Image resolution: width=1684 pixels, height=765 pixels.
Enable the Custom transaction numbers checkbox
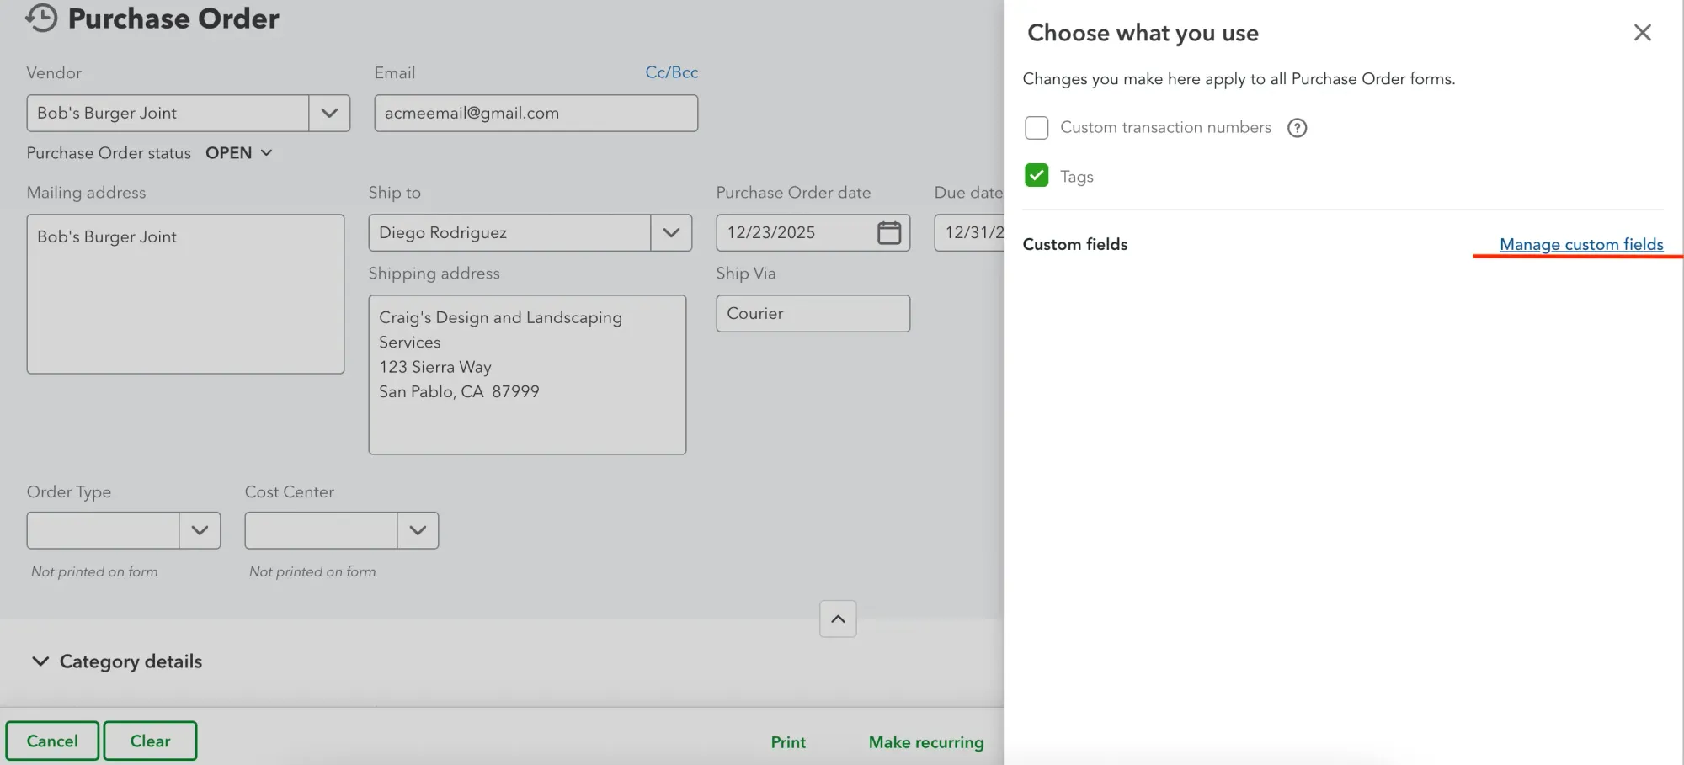[x=1037, y=127]
